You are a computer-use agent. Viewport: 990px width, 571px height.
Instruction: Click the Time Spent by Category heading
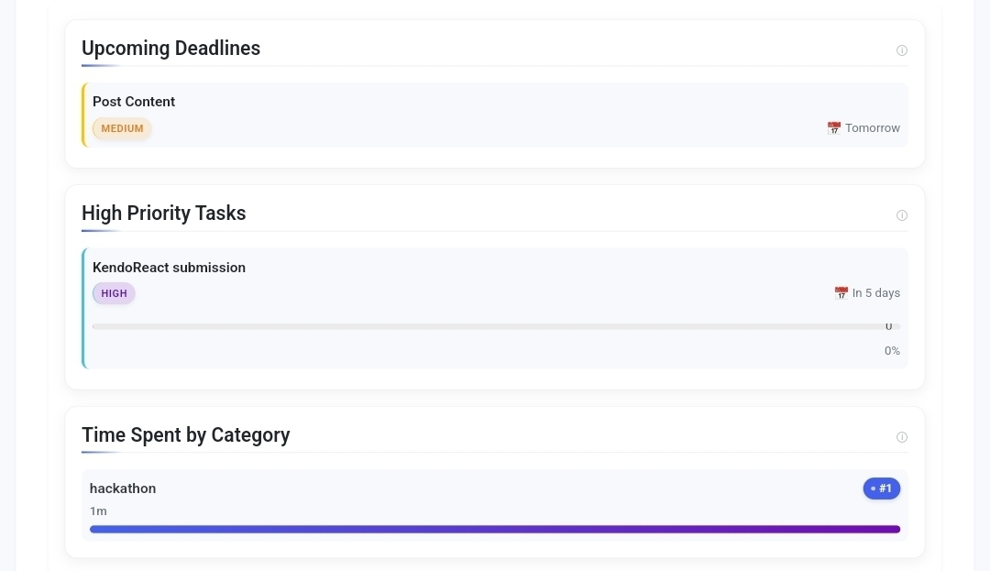point(185,435)
